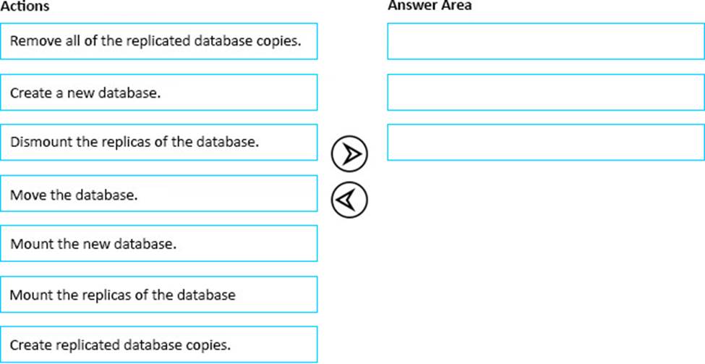The image size is (705, 364).
Task: Focus the last answer box beside the arrows
Action: point(545,143)
